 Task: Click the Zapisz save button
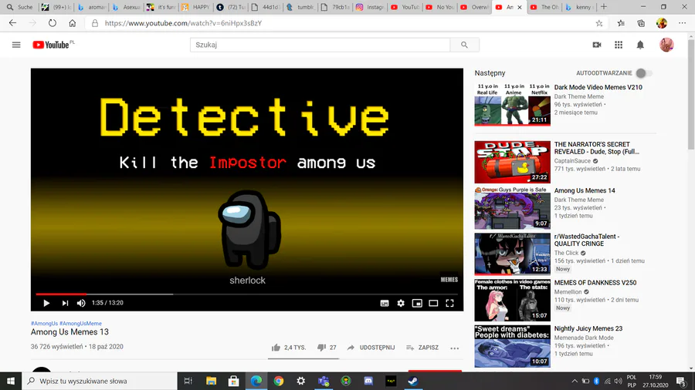[x=422, y=348]
